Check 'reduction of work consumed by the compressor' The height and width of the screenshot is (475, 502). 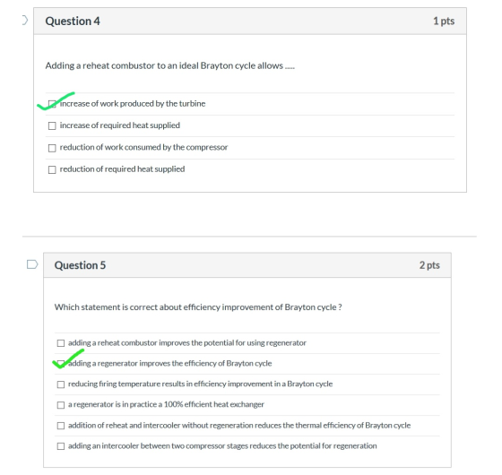tap(52, 148)
